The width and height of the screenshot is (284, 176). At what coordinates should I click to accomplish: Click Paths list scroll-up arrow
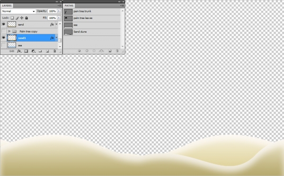click(x=123, y=11)
